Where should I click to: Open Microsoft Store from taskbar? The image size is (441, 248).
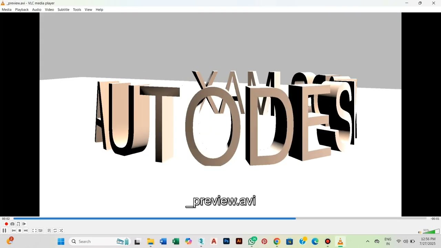(x=289, y=241)
